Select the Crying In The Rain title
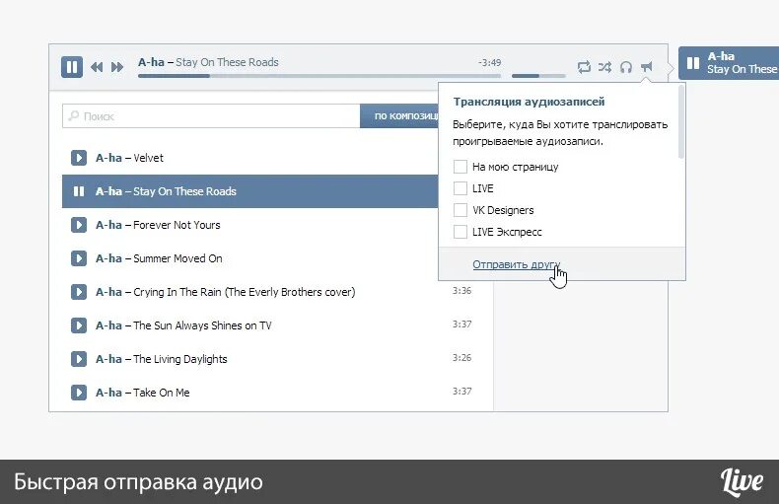This screenshot has height=504, width=779. coord(244,292)
